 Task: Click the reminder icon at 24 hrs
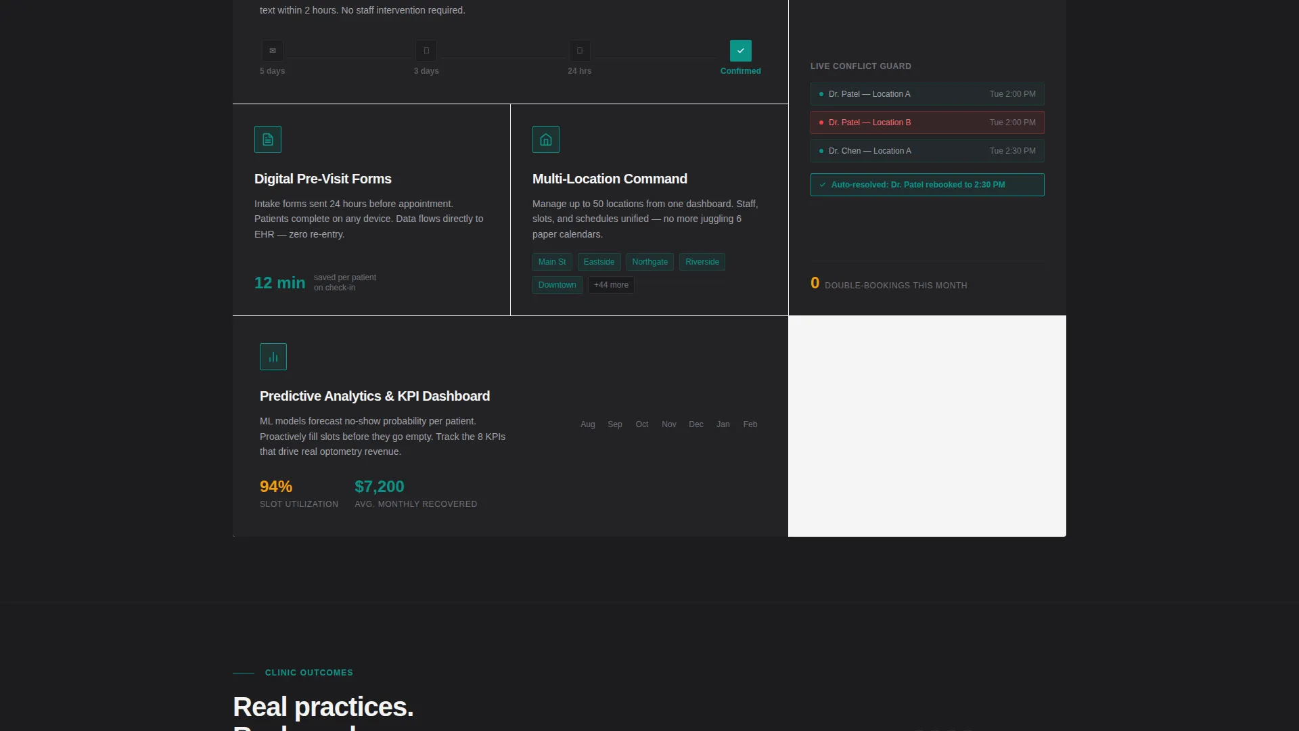tap(580, 51)
